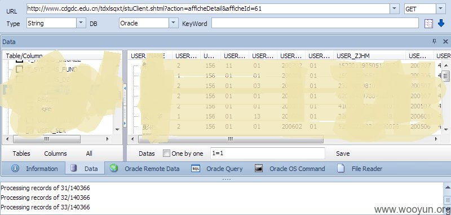Screen dimensions: 451x215
Task: Open the URL history dropdown
Action: pyautogui.click(x=395, y=9)
